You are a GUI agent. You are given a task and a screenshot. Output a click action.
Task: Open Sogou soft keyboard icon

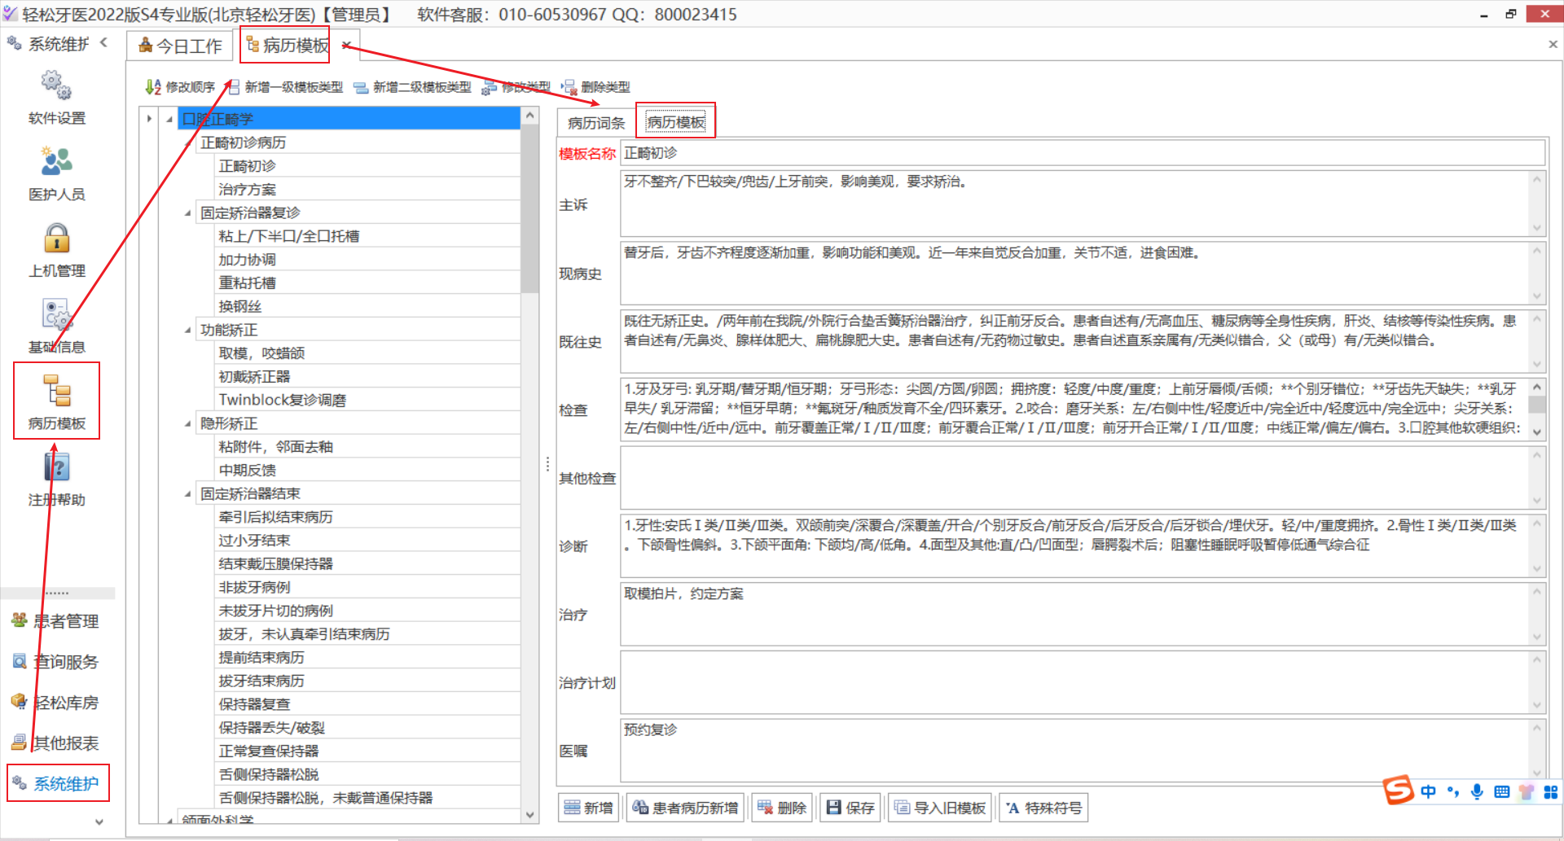(x=1502, y=791)
